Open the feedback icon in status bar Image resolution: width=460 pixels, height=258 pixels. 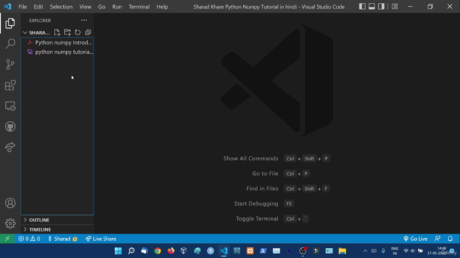pos(438,239)
